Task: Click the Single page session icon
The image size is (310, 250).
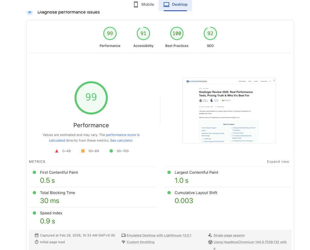Action: [x=210, y=235]
